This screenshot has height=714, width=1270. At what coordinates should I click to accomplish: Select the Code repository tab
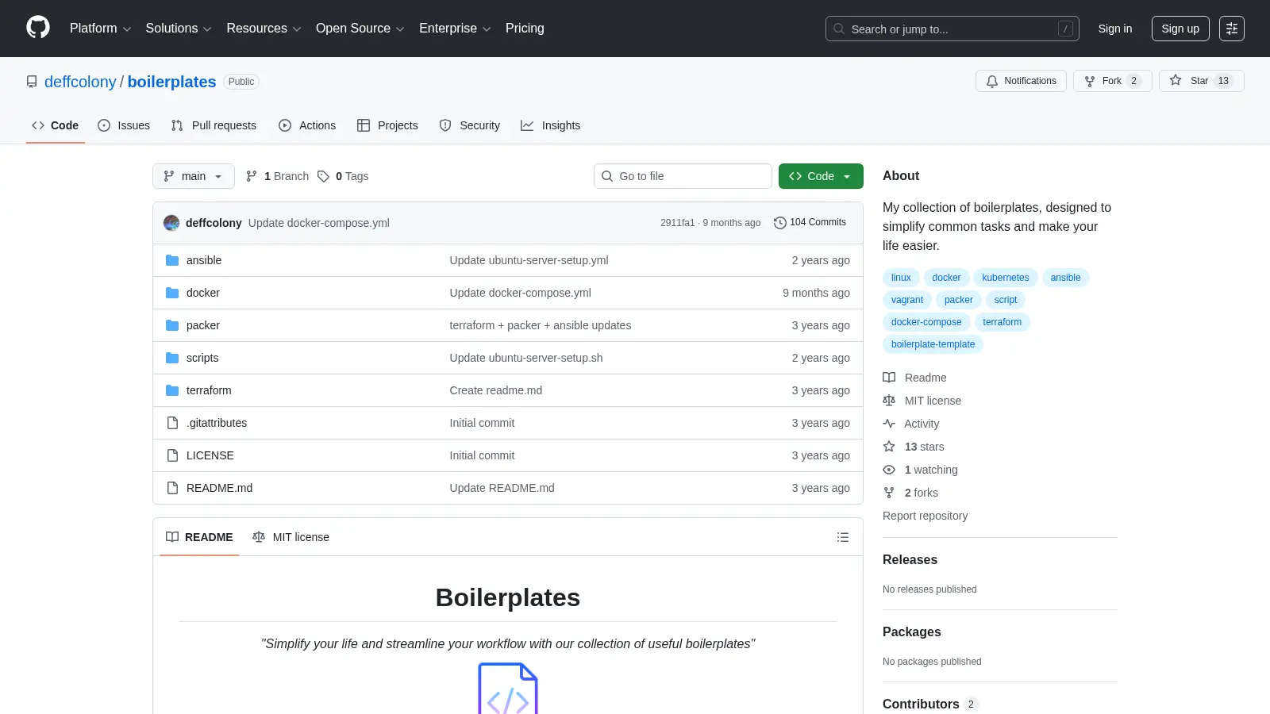coord(56,125)
